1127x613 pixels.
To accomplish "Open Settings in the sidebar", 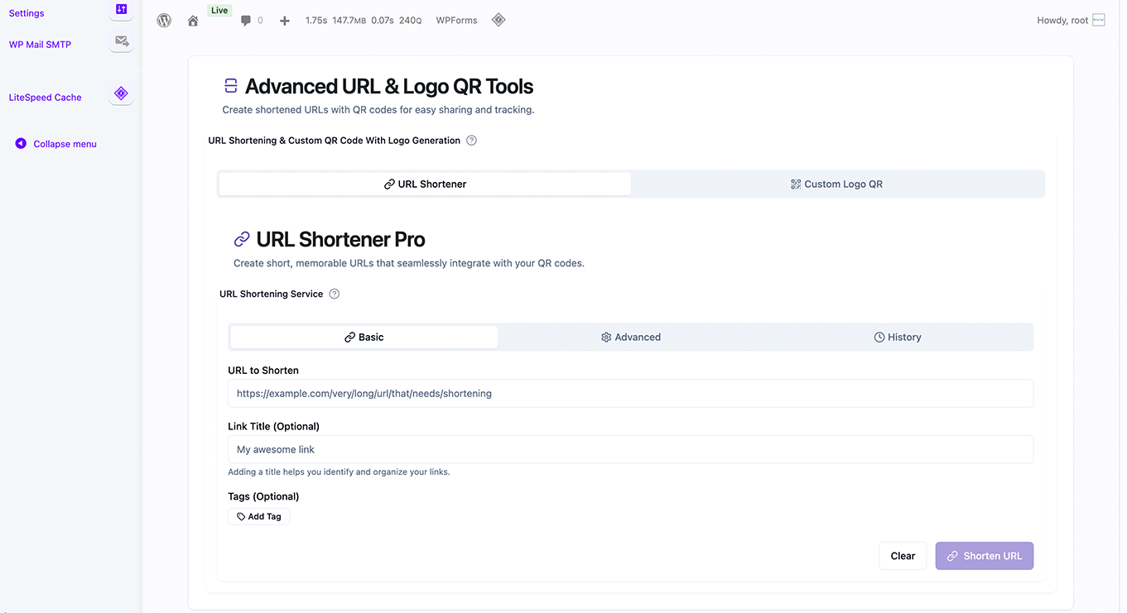I will pyautogui.click(x=26, y=13).
